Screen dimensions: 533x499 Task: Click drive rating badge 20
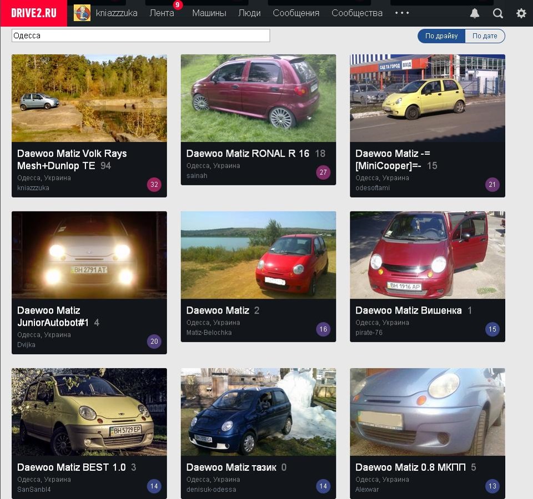[154, 341]
